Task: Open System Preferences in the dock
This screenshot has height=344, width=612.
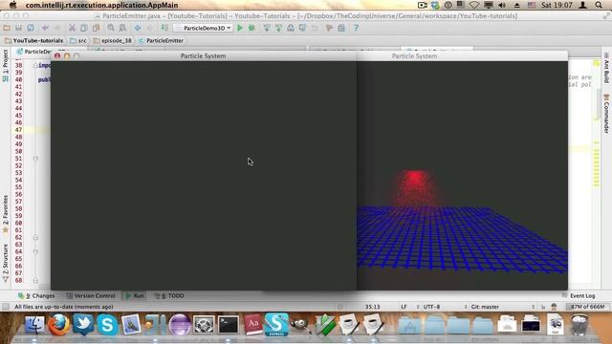Action: point(204,325)
